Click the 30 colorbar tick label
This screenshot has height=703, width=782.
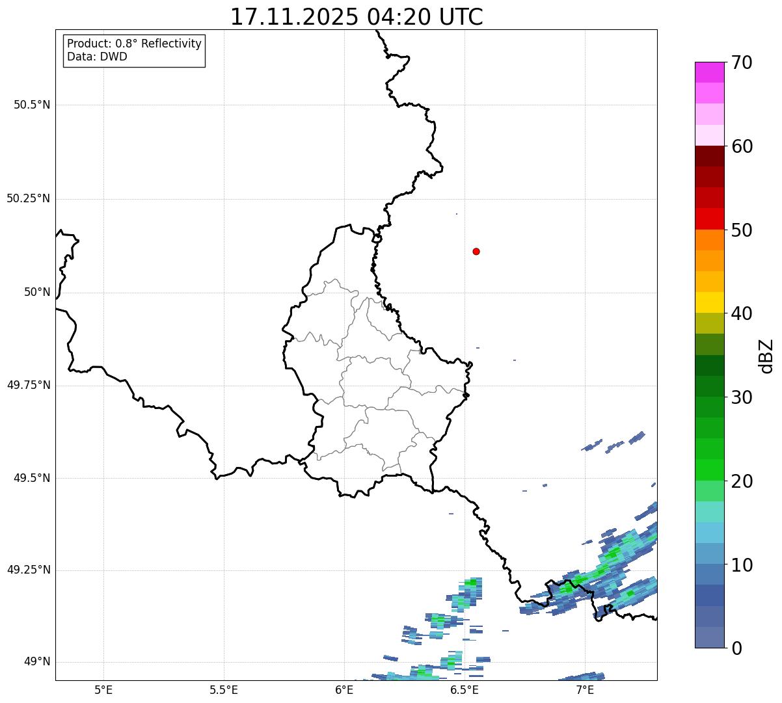[x=742, y=397]
